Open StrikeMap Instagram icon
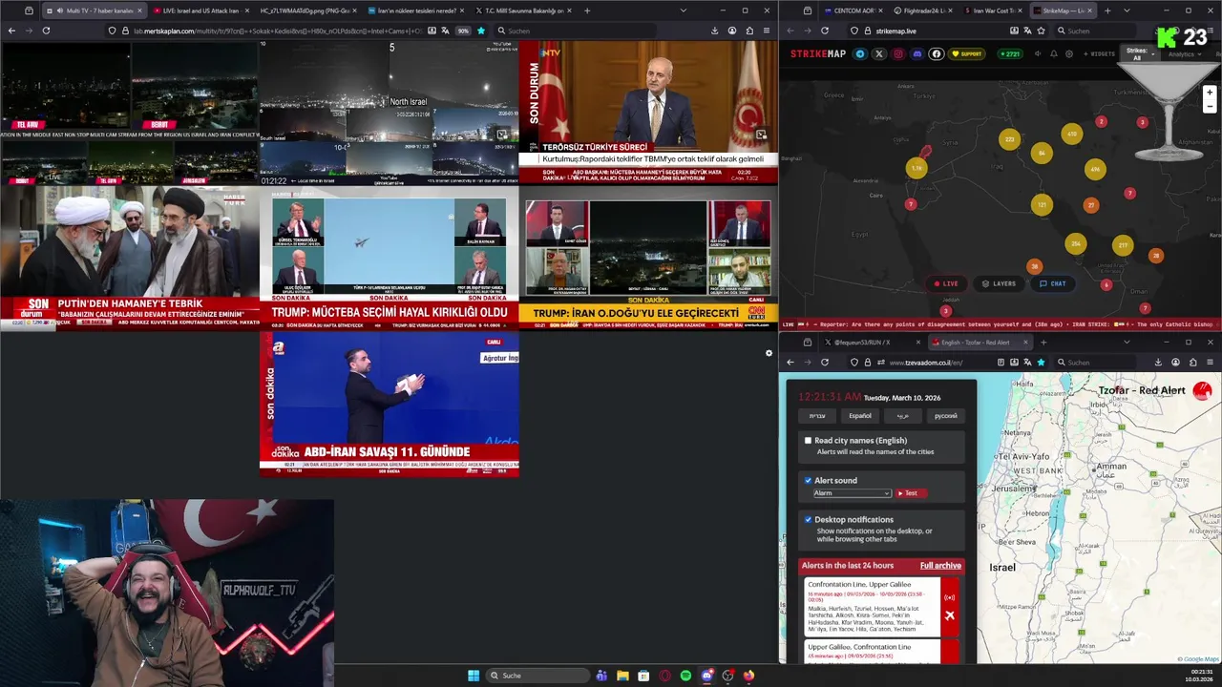This screenshot has width=1222, height=687. [898, 54]
